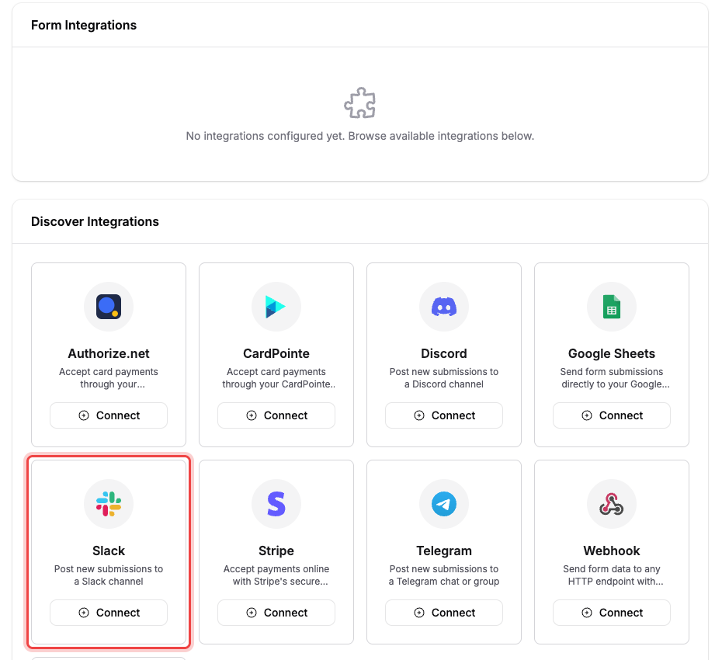Select the CardPointe card title
This screenshot has height=660, width=722.
click(276, 353)
